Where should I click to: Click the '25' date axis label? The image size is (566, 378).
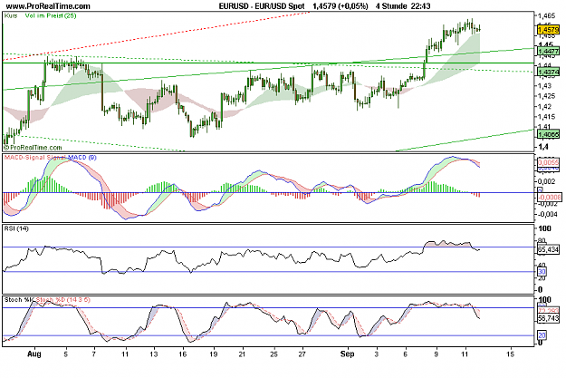click(x=273, y=354)
